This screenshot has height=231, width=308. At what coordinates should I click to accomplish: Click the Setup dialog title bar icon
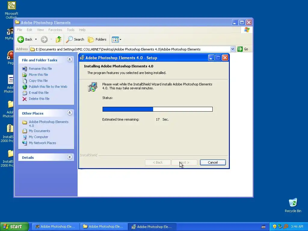[82, 58]
